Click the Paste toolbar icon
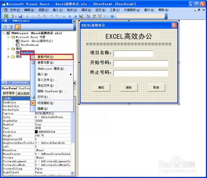This screenshot has height=178, width=207. (39, 16)
